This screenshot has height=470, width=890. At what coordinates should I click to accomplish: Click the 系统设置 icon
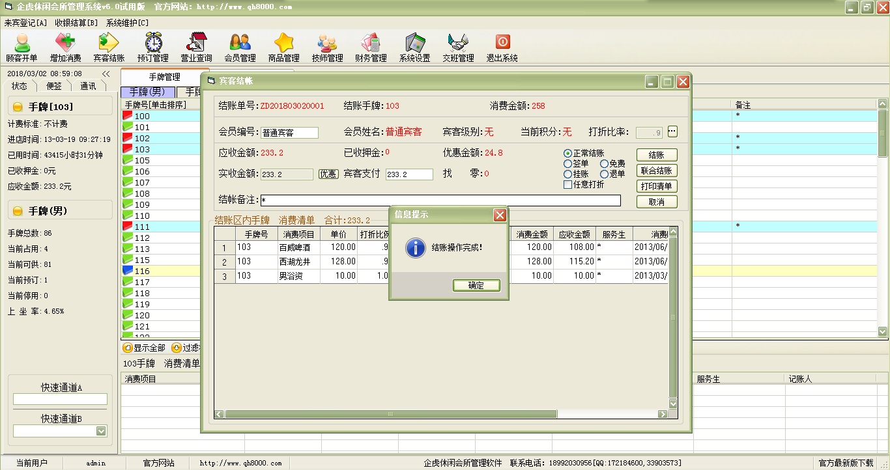pyautogui.click(x=414, y=43)
